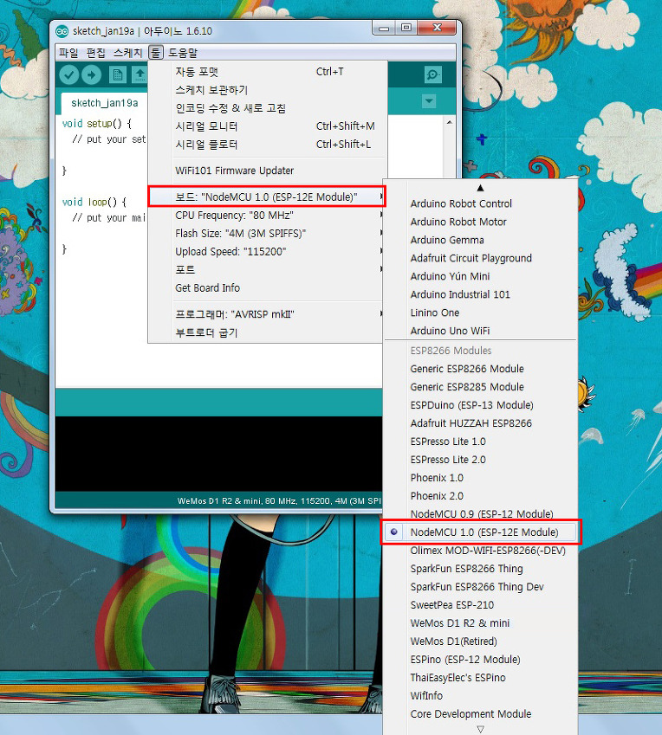This screenshot has height=735, width=662.
Task: Select ESPresso Lite 1.0 board
Action: click(480, 442)
